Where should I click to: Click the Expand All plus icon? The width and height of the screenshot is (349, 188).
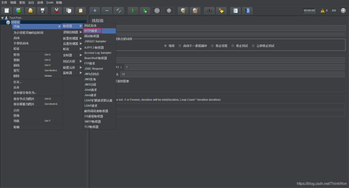[x=95, y=11]
